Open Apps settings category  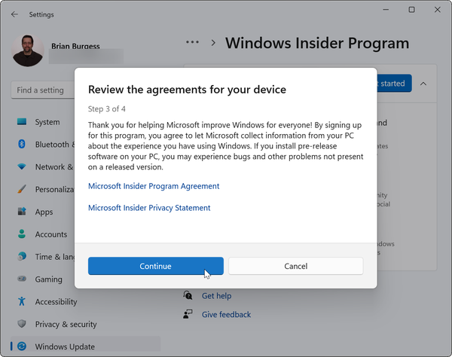coord(43,212)
